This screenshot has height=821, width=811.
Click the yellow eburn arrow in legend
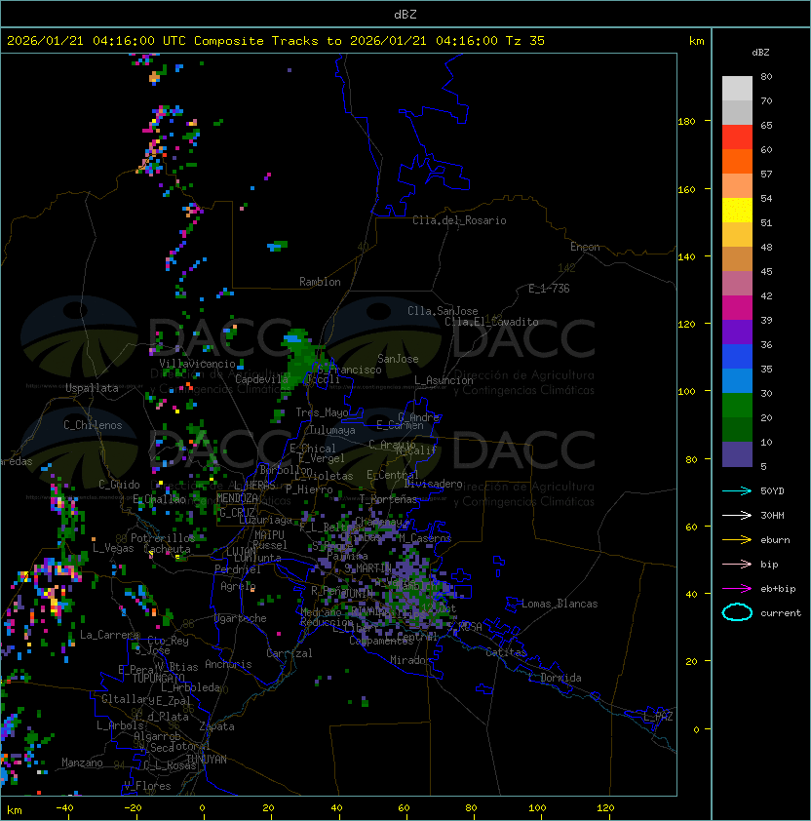[737, 540]
